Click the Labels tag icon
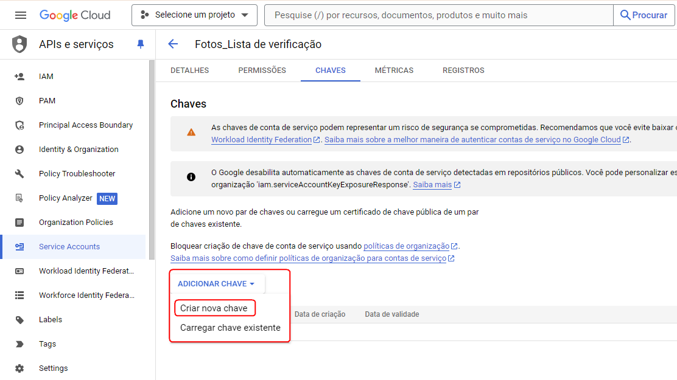Viewport: 677px width, 380px height. click(19, 320)
